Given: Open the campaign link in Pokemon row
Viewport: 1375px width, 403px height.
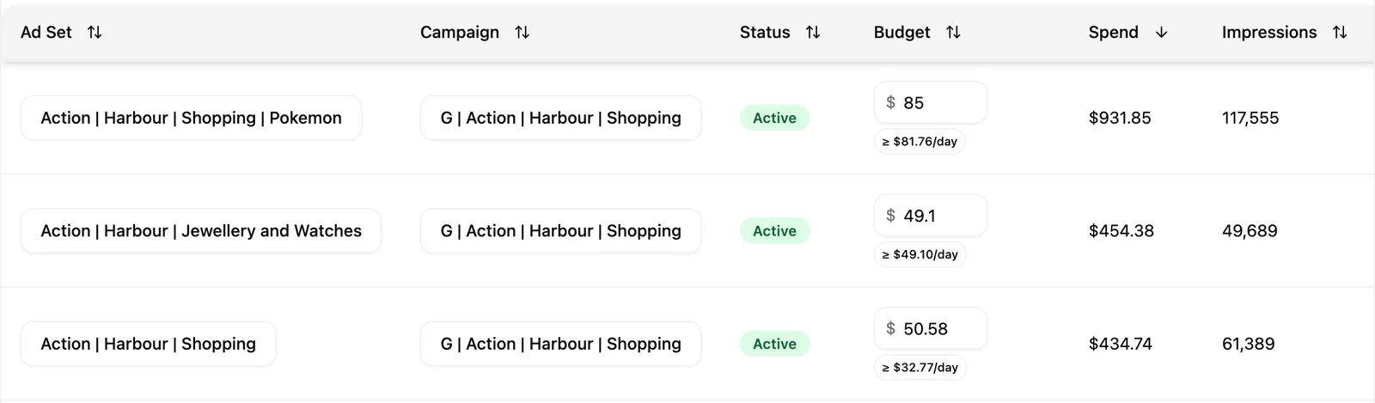Looking at the screenshot, I should click(x=560, y=118).
